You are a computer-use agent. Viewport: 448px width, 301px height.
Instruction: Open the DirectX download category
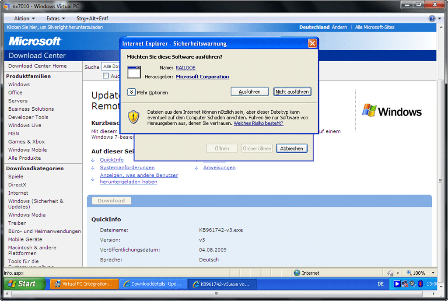tap(17, 185)
